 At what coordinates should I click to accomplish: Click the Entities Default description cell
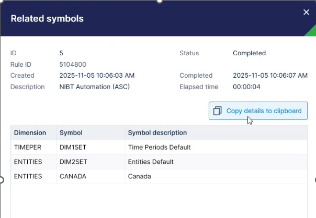[x=151, y=162]
